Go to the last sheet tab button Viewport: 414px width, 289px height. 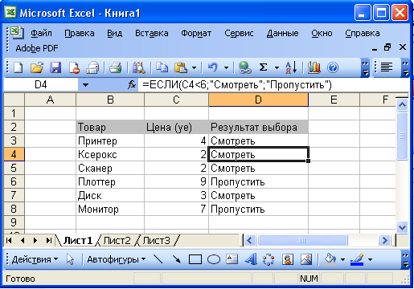48,240
